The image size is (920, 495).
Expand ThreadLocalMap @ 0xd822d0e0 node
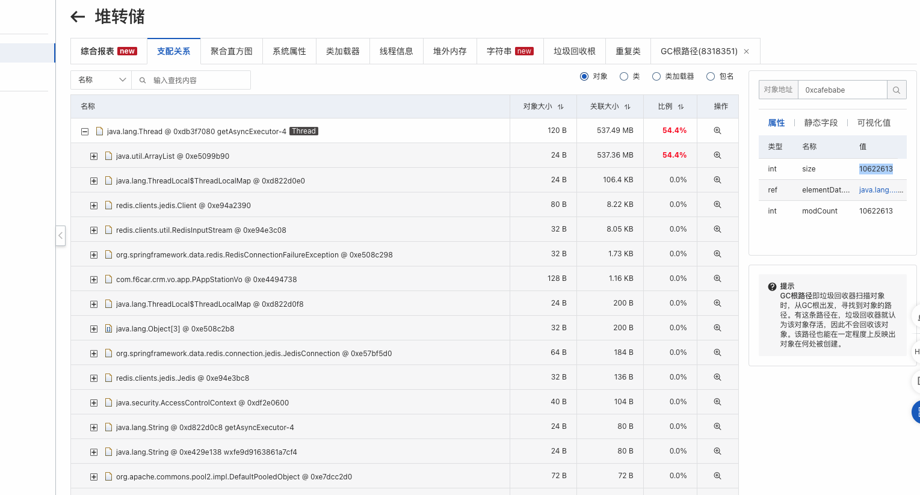click(x=94, y=180)
